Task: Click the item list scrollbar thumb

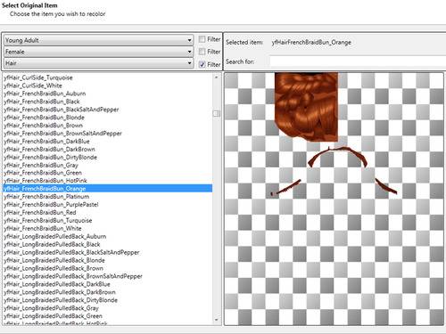Action: pyautogui.click(x=217, y=113)
